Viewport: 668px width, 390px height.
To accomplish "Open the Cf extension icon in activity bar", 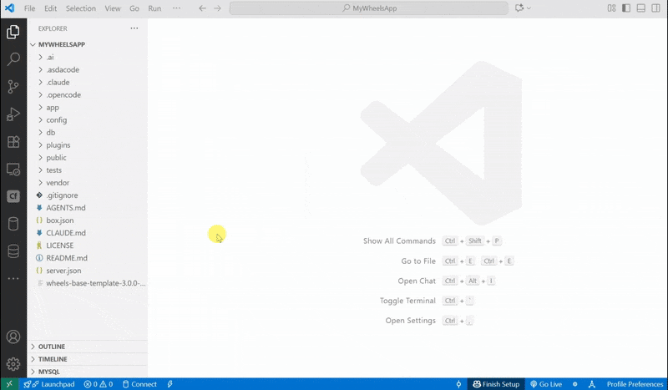I will (13, 196).
